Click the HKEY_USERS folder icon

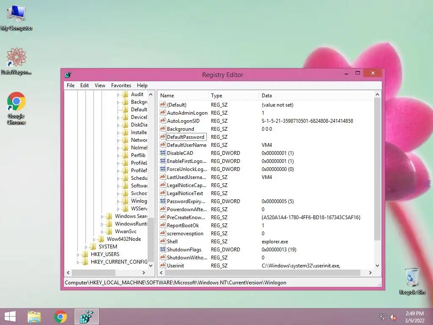(x=85, y=254)
